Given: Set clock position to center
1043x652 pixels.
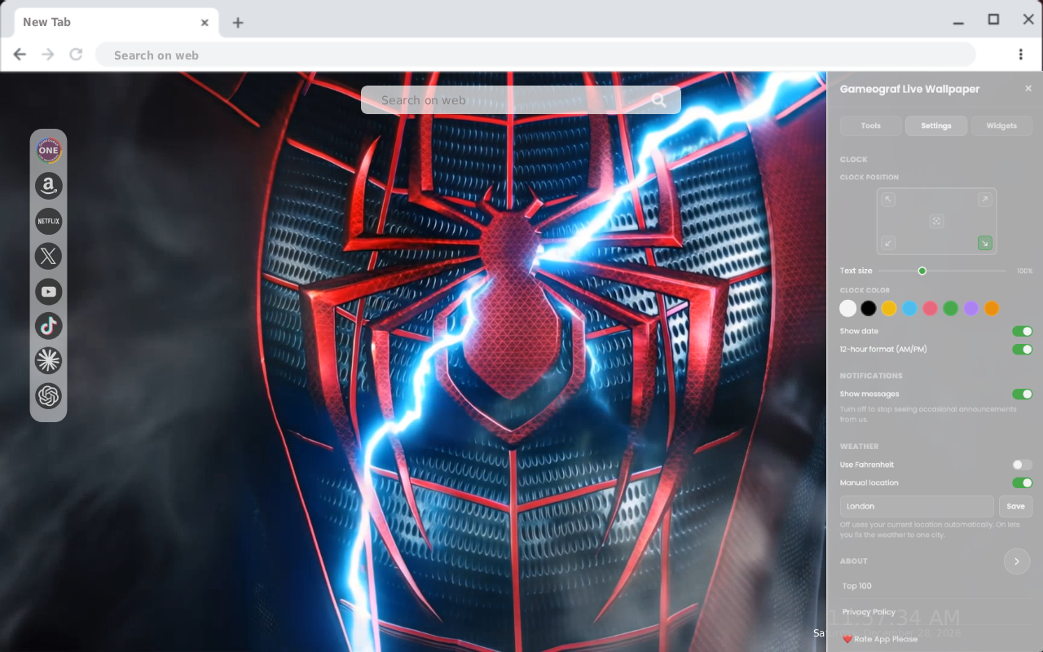Looking at the screenshot, I should pyautogui.click(x=936, y=221).
